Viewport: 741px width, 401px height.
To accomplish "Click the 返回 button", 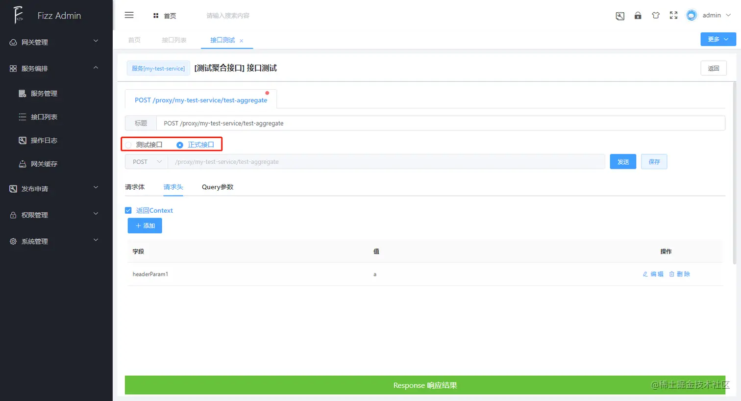I will (714, 68).
